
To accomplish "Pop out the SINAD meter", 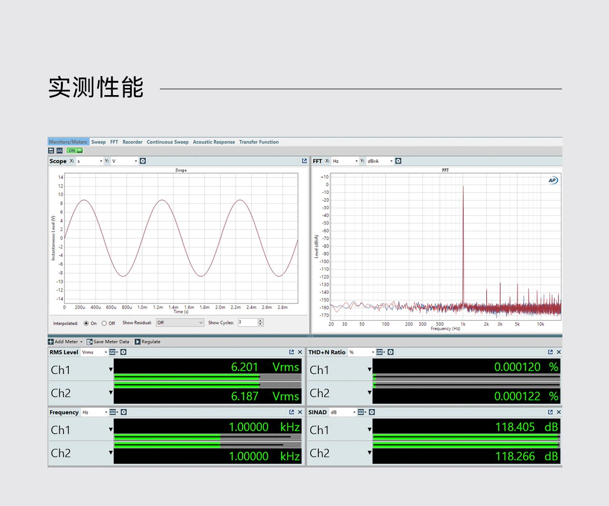I will click(550, 412).
